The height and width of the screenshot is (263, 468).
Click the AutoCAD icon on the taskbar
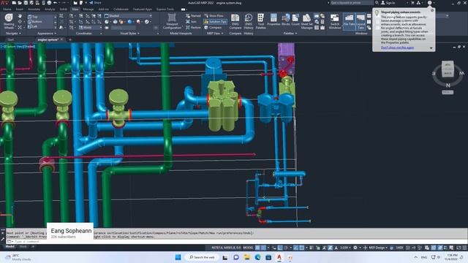pos(279,257)
